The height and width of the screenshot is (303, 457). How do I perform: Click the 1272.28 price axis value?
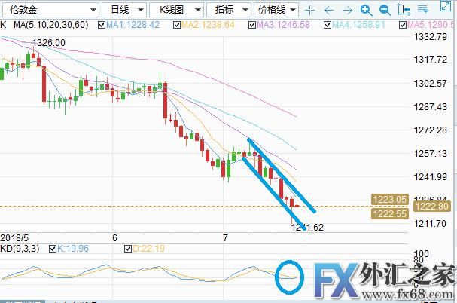tap(430, 130)
